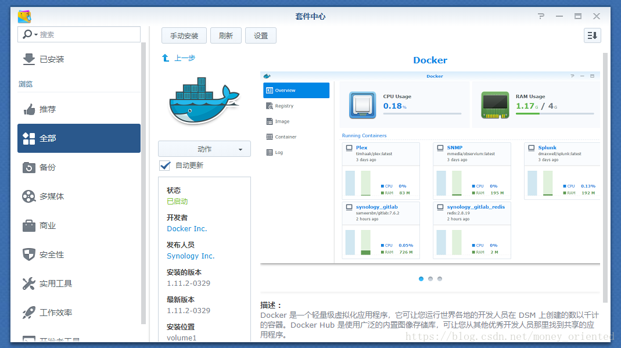Click the CPU Usage progress bar
The width and height of the screenshot is (621, 348).
[x=422, y=114]
